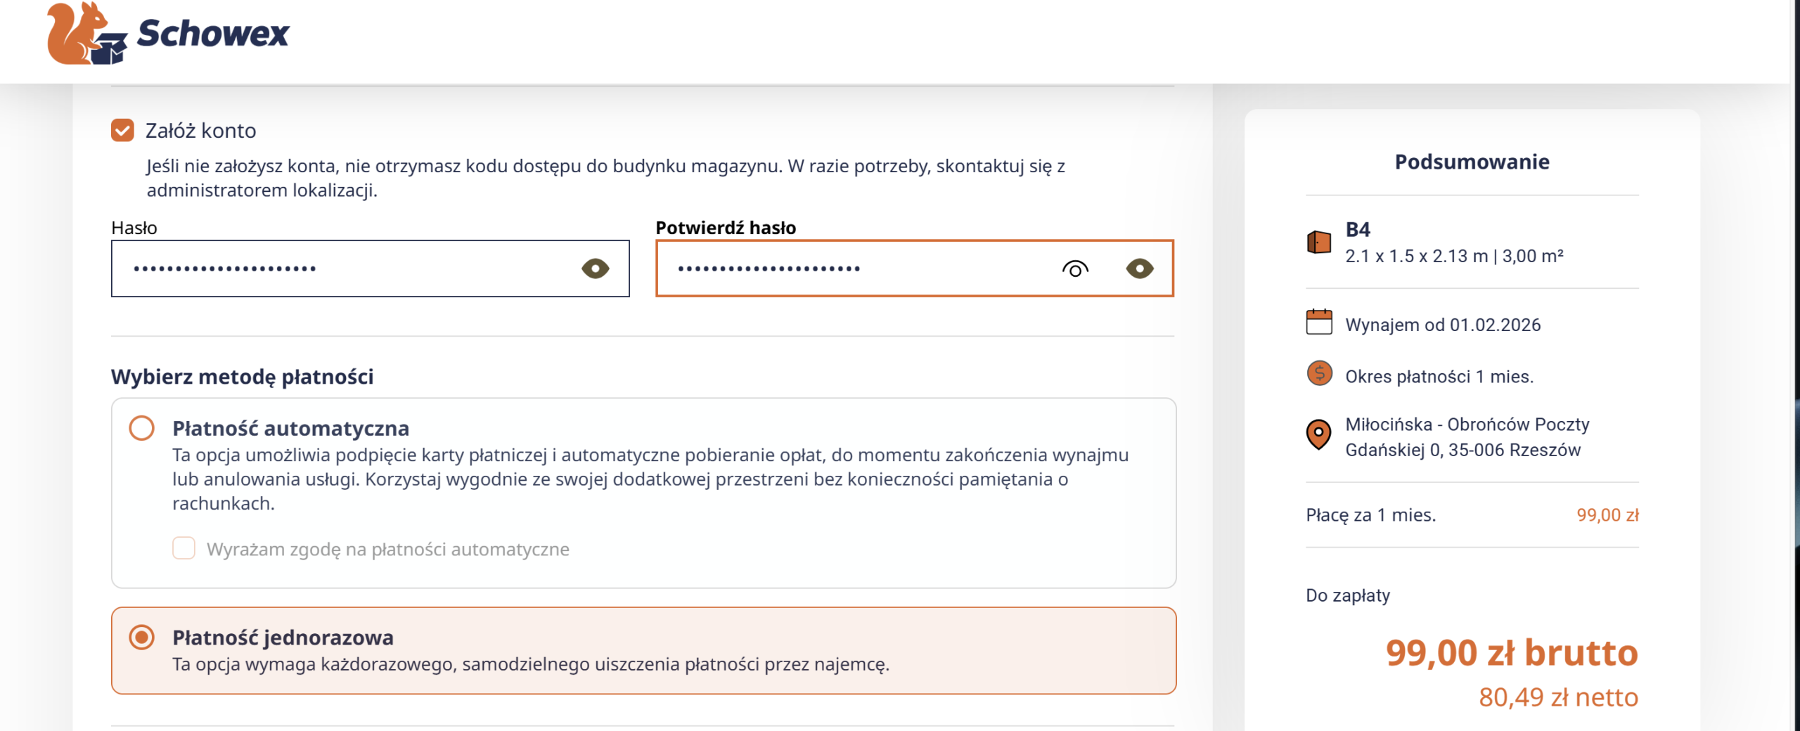Click the 99,00 zł brutto total
The height and width of the screenshot is (731, 1800).
point(1511,653)
